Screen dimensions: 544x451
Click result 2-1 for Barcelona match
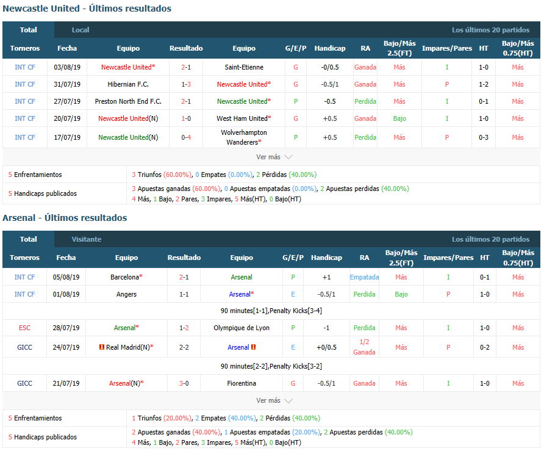tap(184, 277)
